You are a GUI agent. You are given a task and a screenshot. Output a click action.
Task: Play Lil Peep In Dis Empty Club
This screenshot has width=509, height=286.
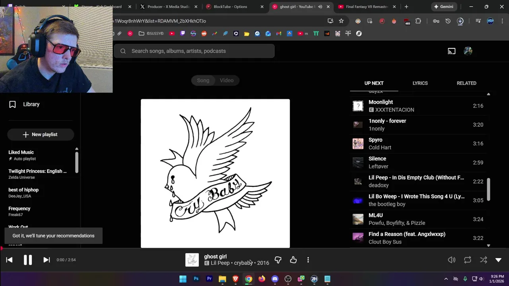[418, 181]
